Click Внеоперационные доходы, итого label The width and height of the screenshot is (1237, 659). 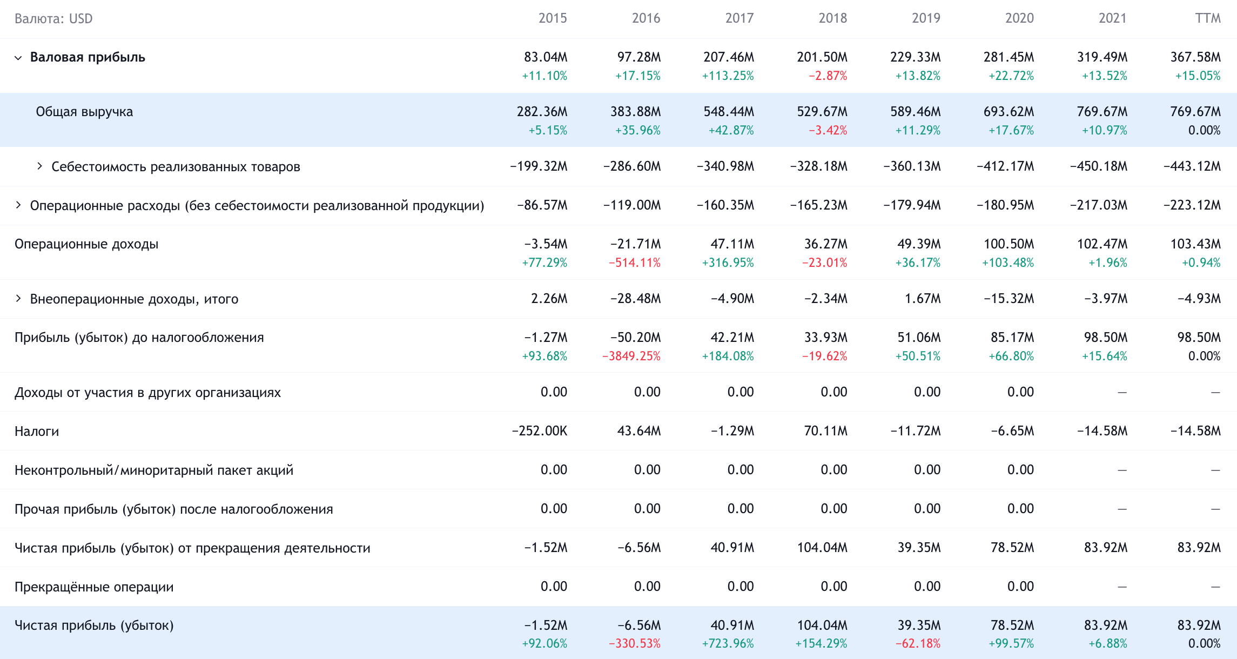(x=134, y=299)
